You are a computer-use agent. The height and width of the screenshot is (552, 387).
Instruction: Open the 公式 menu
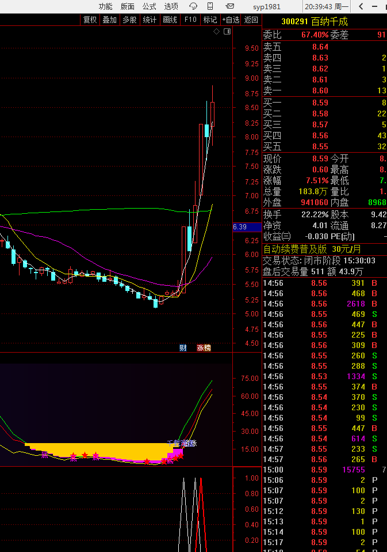pyautogui.click(x=149, y=6)
